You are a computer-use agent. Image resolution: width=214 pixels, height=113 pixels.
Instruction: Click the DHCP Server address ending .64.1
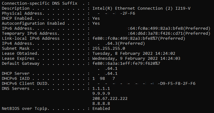point(105,74)
